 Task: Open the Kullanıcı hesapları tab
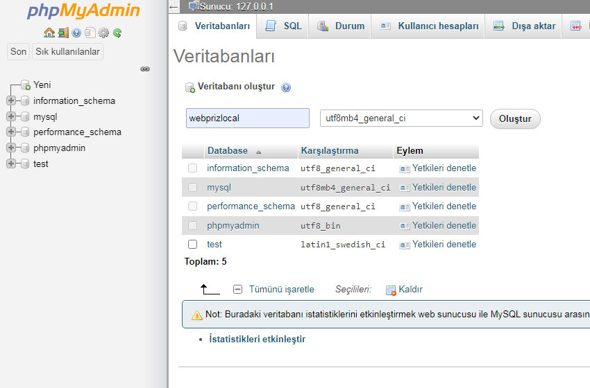coord(428,26)
